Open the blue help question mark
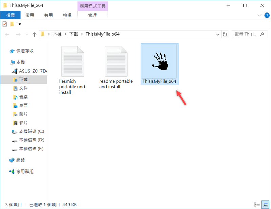271x209 pixels. click(x=267, y=15)
